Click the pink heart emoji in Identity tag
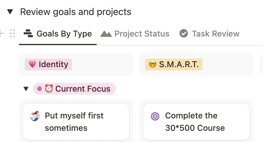263x142 pixels. pyautogui.click(x=32, y=64)
